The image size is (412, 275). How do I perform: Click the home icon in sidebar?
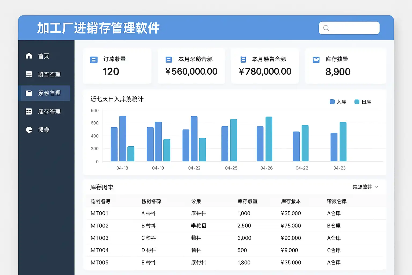point(29,56)
